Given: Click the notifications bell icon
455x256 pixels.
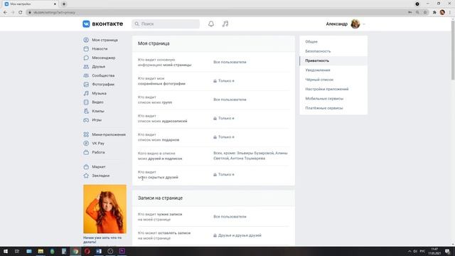Looking at the screenshot, I should 211,23.
